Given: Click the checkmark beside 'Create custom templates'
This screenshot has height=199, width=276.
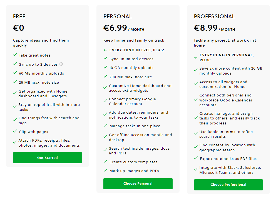Looking at the screenshot, I should click(105, 162).
